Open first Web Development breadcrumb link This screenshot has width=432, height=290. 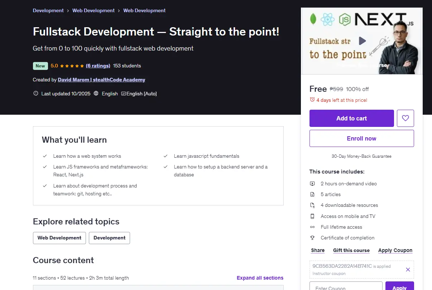tap(93, 10)
